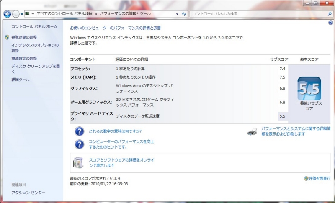Open the recent pages dropdown arrow
The width and height of the screenshot is (335, 203).
22,14
